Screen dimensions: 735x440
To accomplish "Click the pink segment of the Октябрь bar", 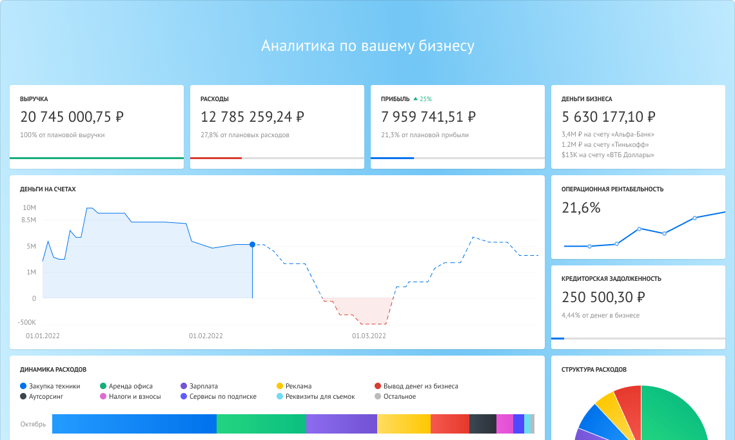I will click(x=505, y=424).
